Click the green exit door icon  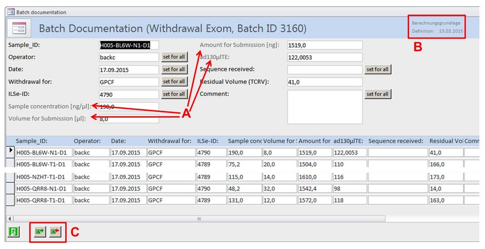[13, 231]
